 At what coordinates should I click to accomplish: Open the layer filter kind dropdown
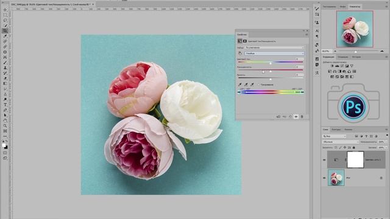click(x=335, y=136)
